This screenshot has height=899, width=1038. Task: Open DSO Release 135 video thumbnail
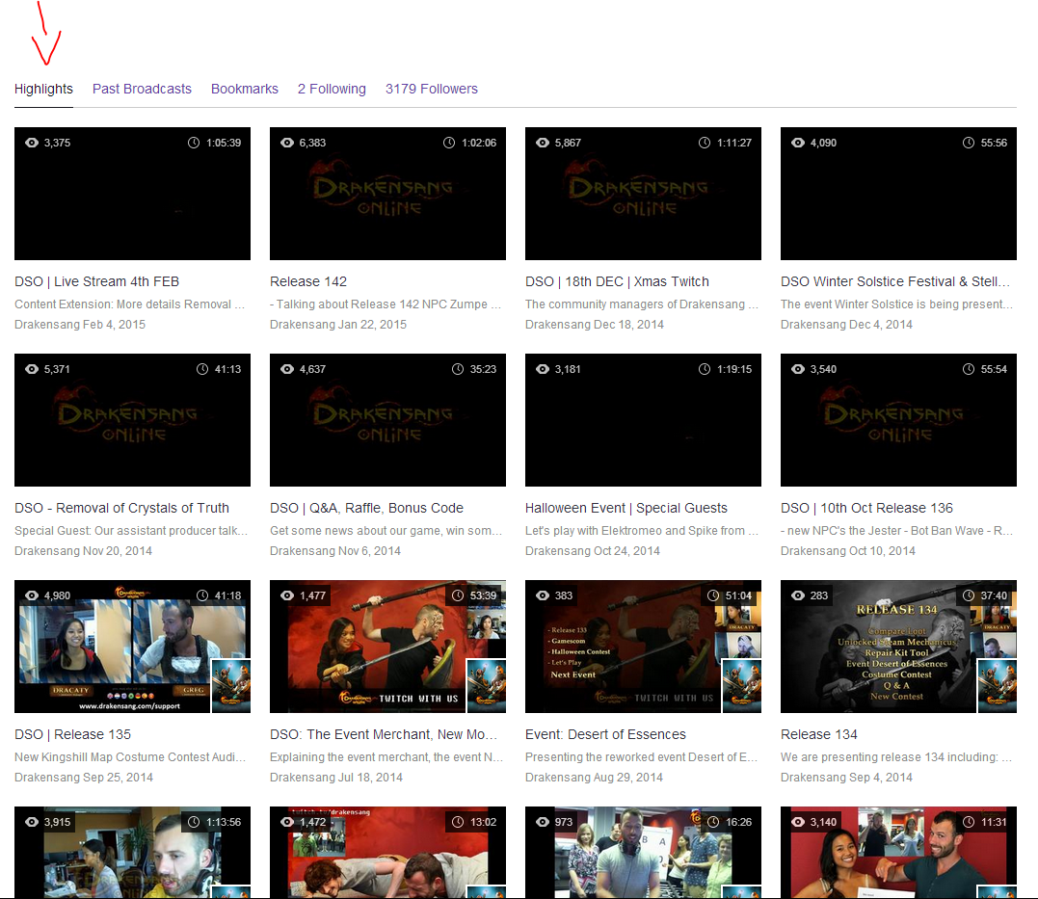coord(132,647)
